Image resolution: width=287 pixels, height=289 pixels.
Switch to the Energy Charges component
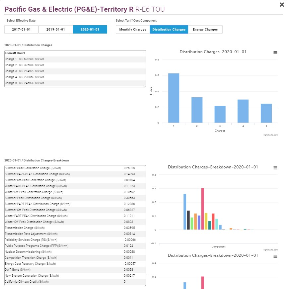click(205, 30)
